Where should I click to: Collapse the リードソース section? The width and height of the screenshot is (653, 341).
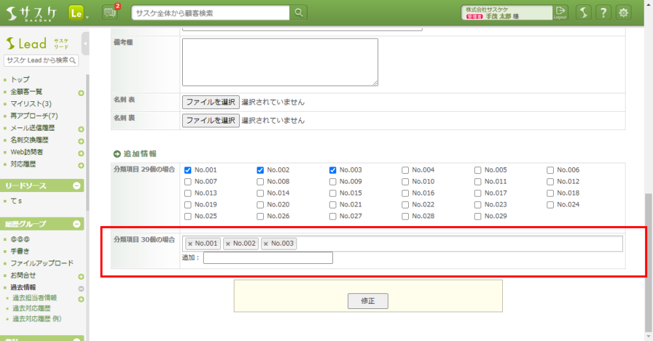76,186
